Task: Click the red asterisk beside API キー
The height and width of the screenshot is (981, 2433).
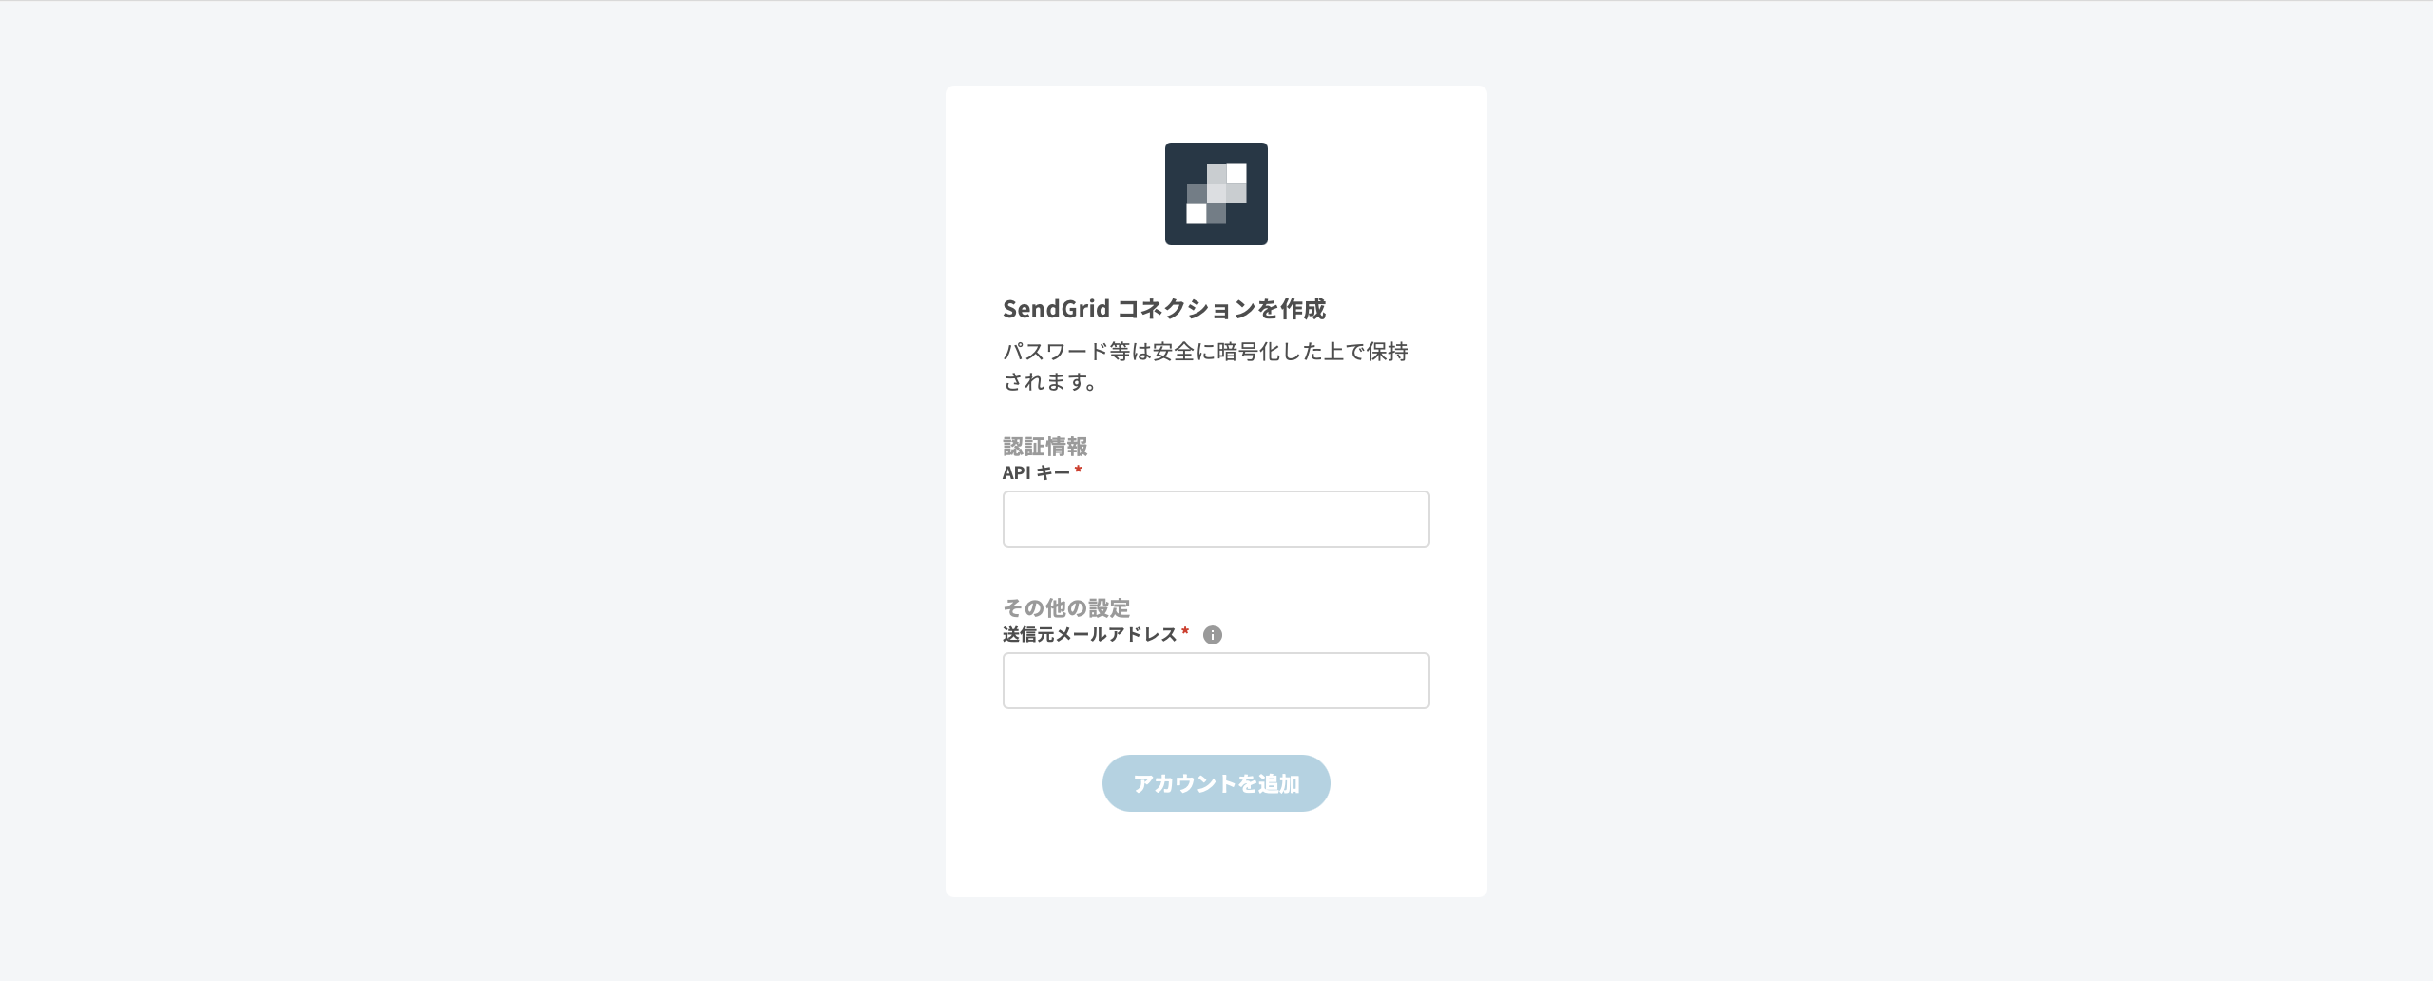Action: pos(1079,470)
